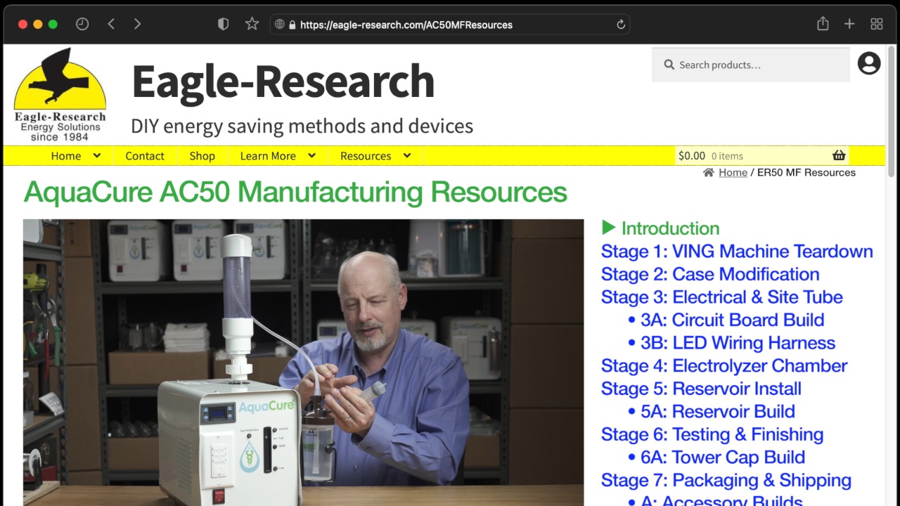Expand the Home menu dropdown arrow

pos(96,155)
